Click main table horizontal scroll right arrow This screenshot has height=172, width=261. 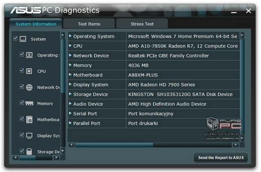236,145
